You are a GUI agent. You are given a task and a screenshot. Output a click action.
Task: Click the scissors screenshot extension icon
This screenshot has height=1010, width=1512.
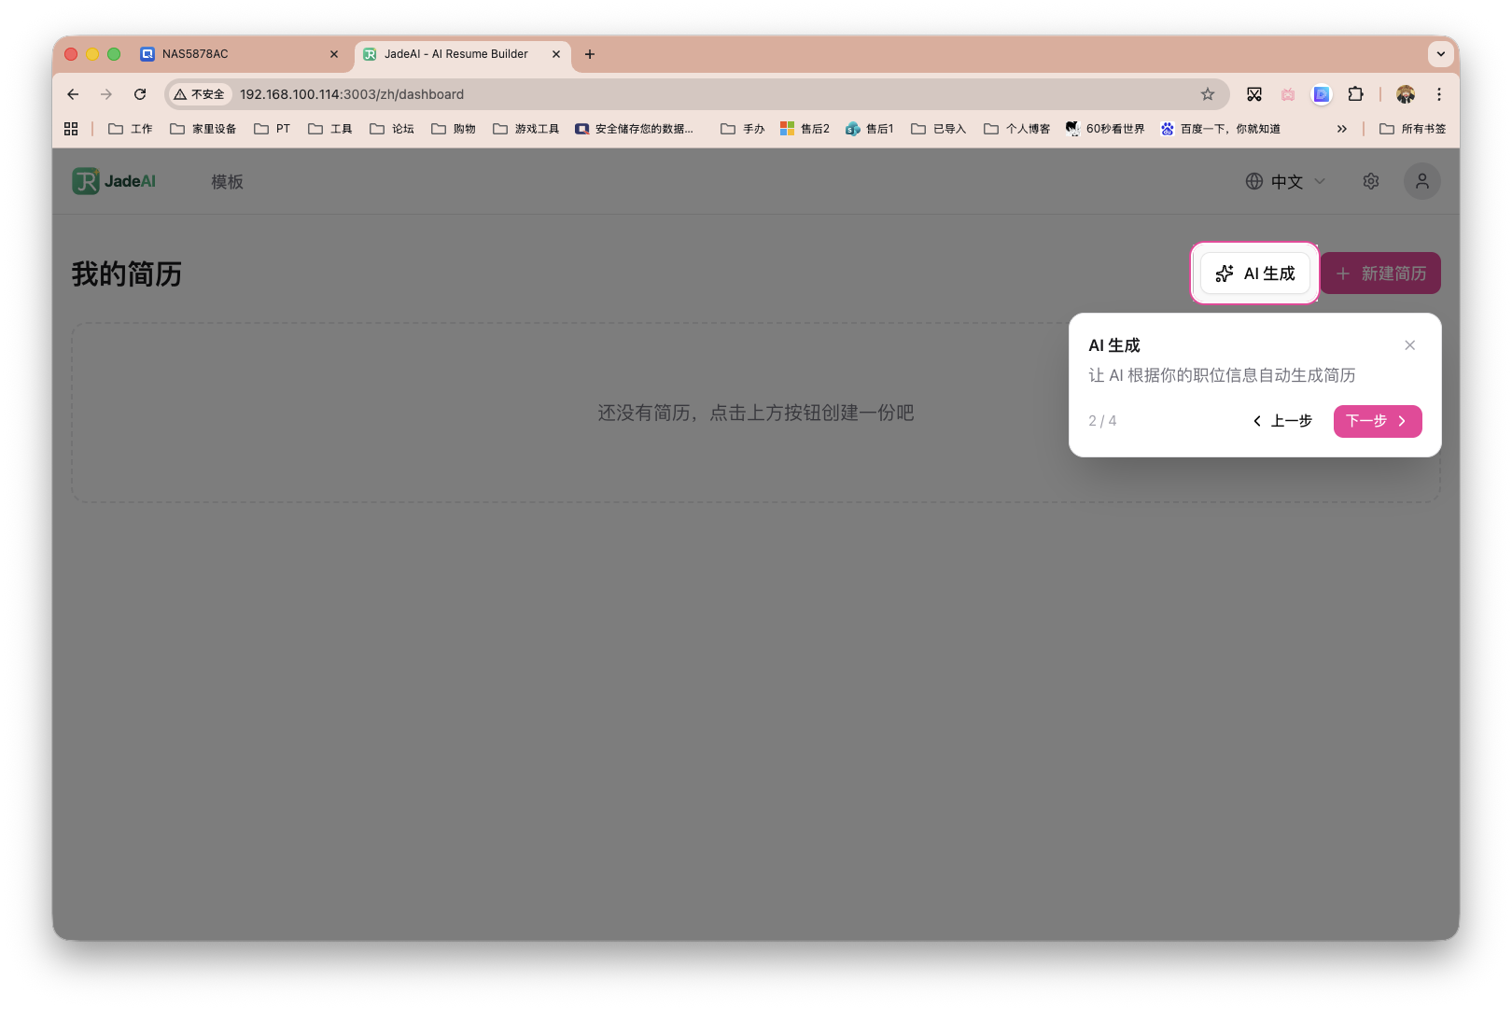click(x=1254, y=94)
